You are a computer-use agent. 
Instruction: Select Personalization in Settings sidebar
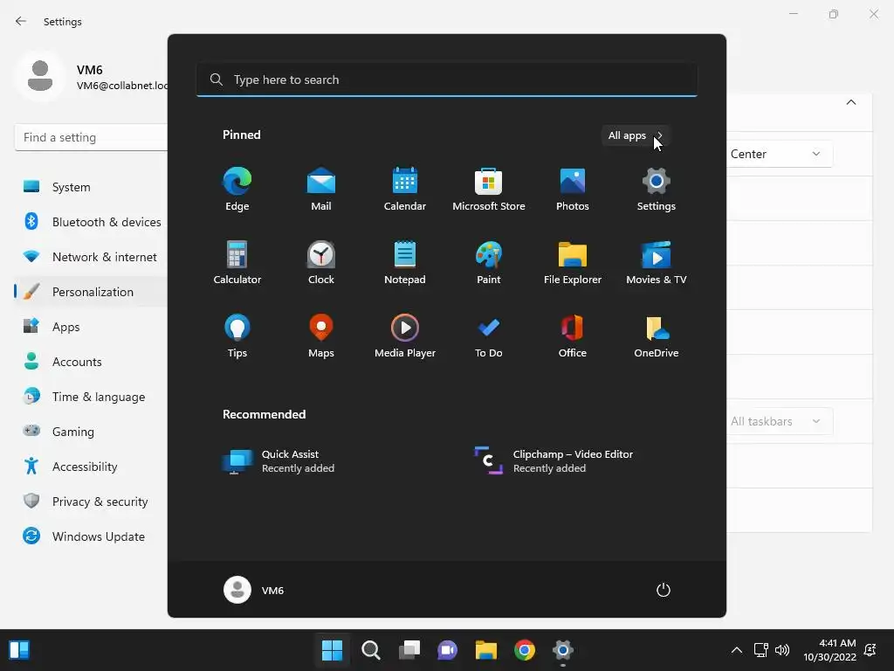(x=91, y=292)
